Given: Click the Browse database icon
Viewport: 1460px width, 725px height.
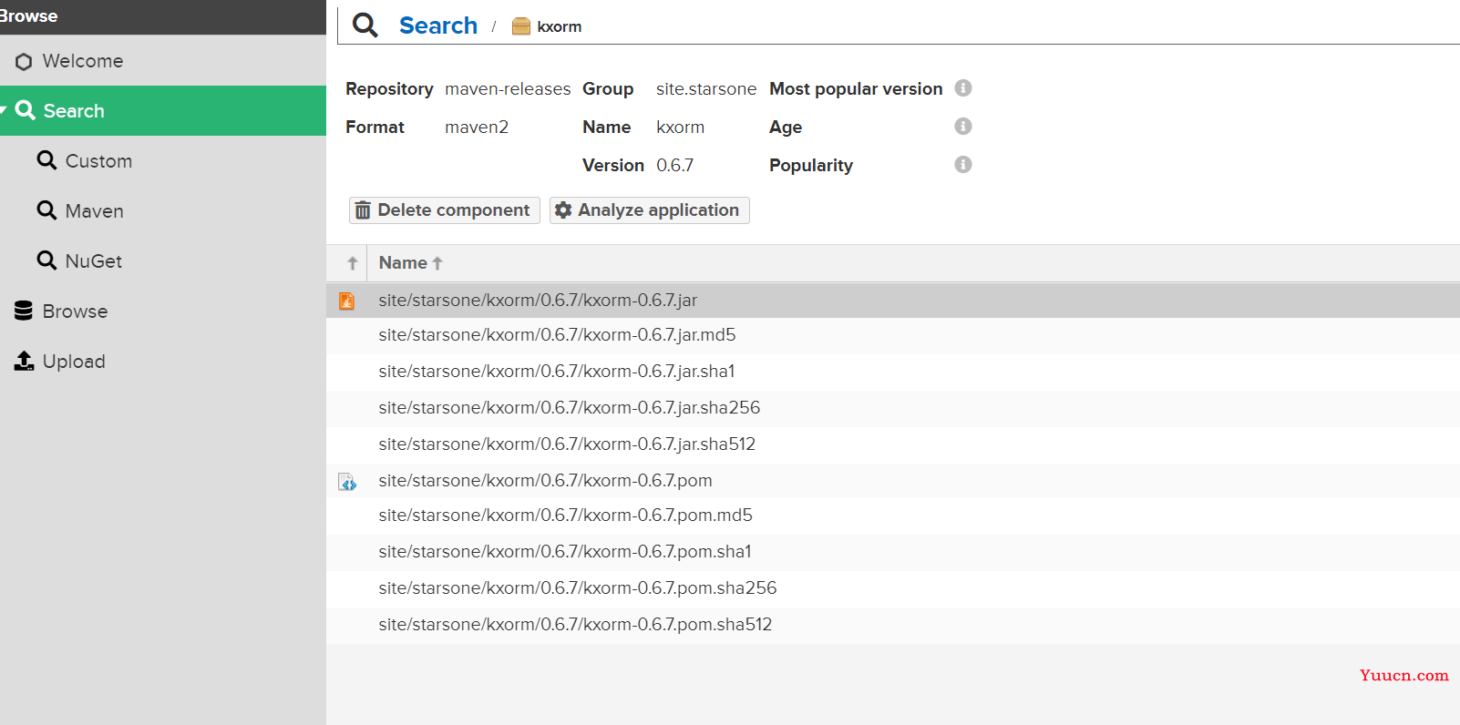Looking at the screenshot, I should (24, 311).
